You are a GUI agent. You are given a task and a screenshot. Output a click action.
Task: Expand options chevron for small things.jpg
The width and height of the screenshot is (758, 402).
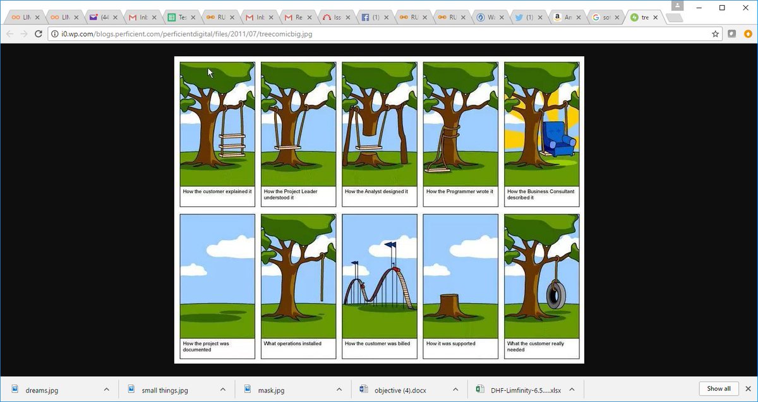coord(222,389)
